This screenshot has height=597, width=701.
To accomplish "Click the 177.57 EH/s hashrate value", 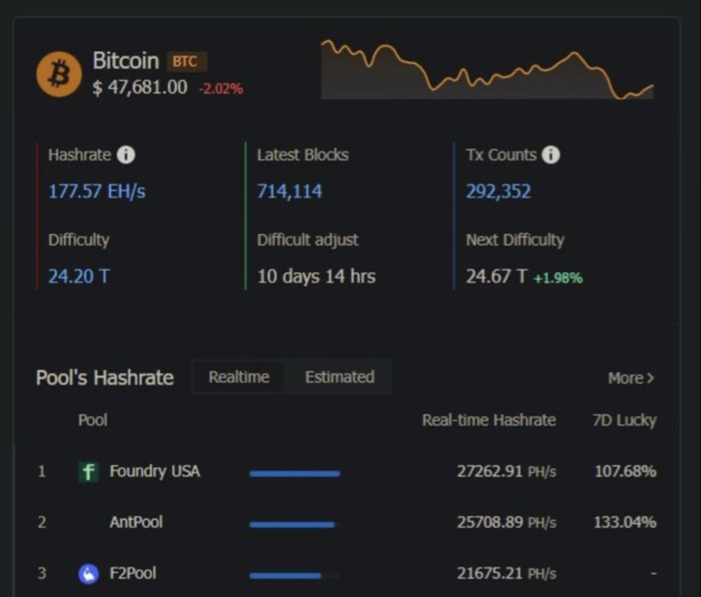I will pos(97,191).
